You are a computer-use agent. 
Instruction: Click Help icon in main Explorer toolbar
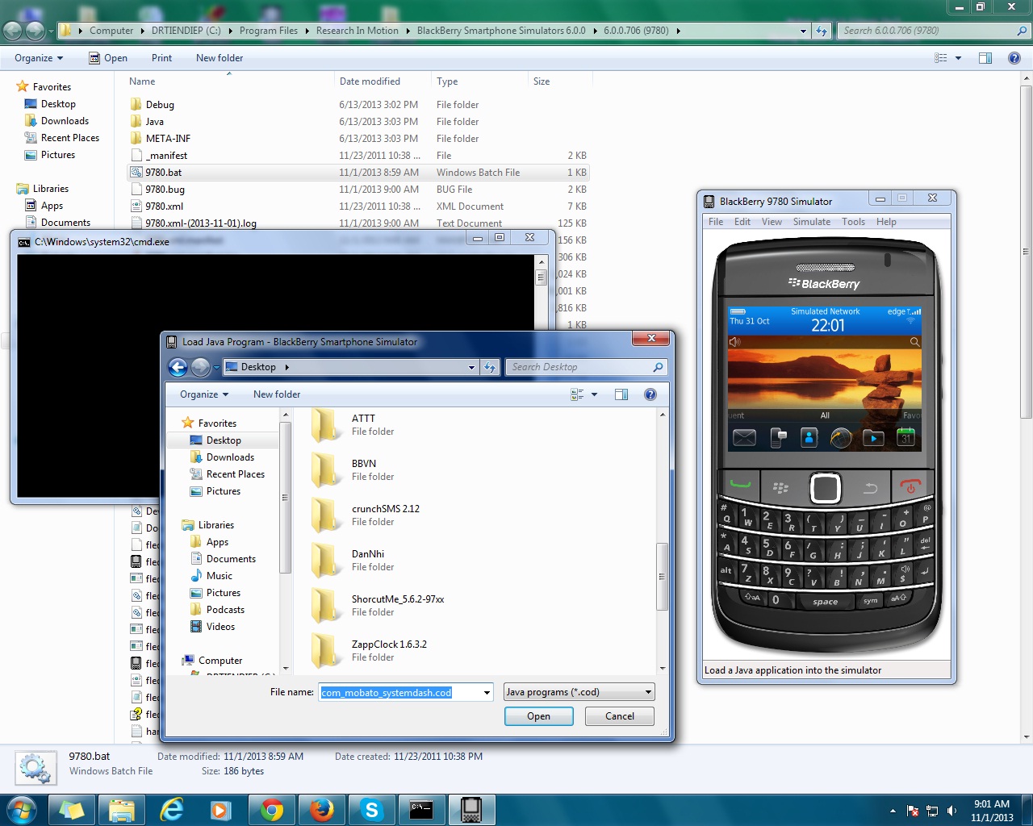click(x=1014, y=58)
